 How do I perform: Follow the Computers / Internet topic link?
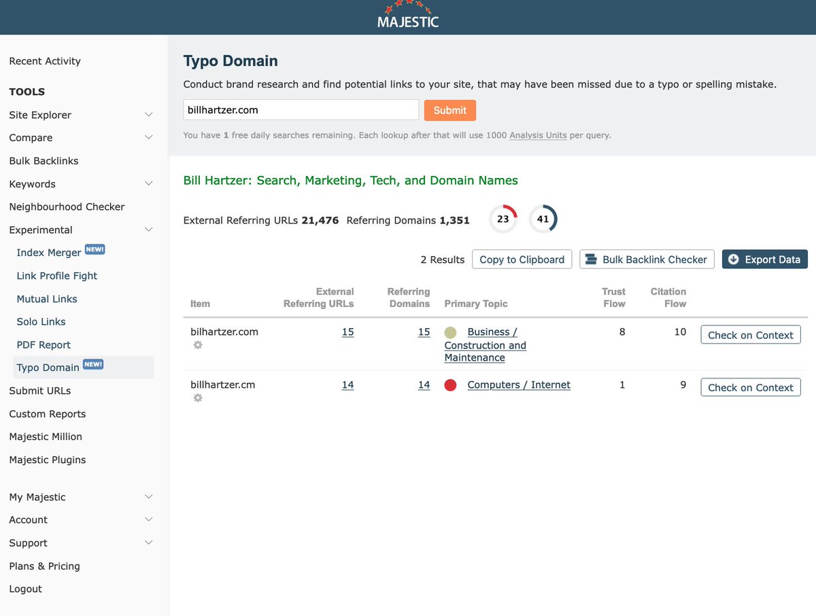(519, 385)
